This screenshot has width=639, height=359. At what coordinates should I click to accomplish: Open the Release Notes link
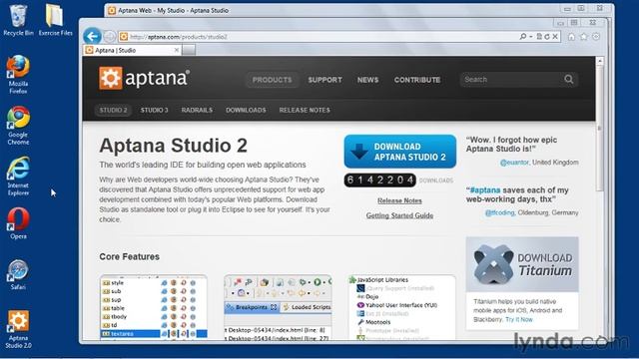coord(399,200)
